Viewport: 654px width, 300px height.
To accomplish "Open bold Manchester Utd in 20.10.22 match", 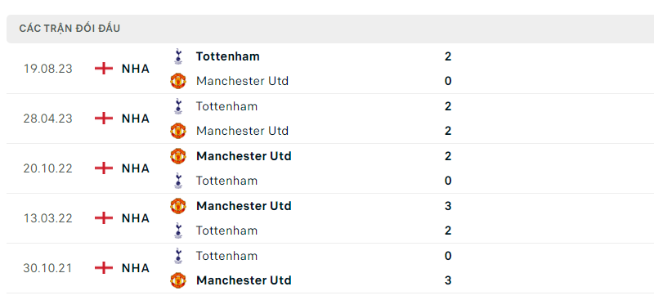I will pyautogui.click(x=244, y=156).
